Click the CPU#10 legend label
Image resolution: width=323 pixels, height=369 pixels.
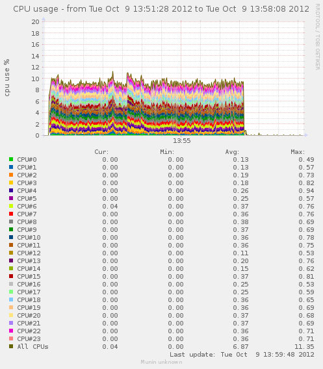click(x=29, y=238)
